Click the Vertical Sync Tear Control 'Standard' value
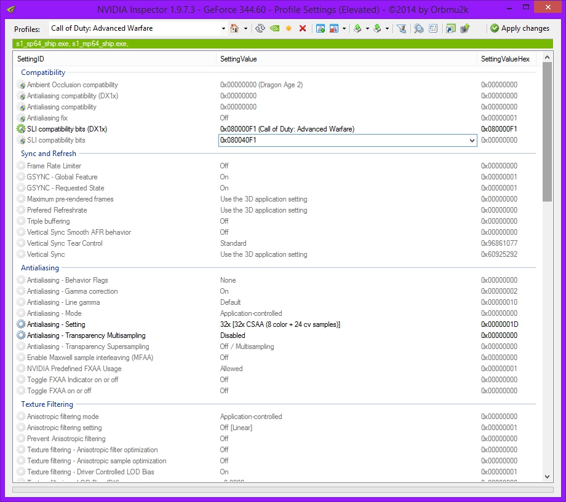566x502 pixels. tap(233, 243)
